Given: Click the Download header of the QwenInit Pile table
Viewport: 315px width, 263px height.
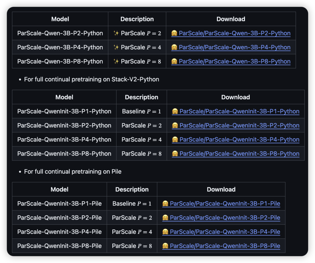Looking at the screenshot, I should [x=221, y=189].
